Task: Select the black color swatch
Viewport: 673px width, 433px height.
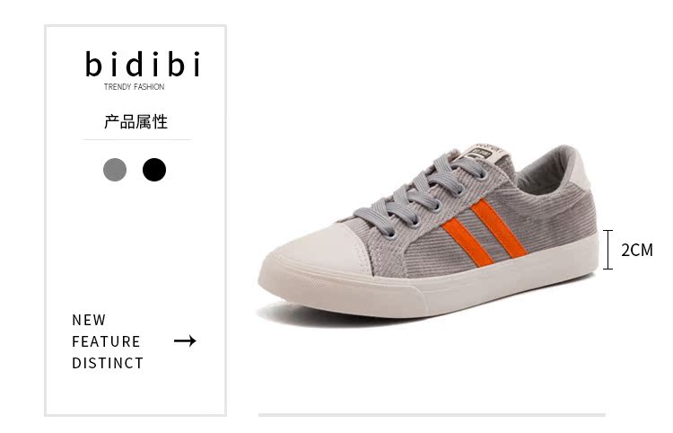Action: pyautogui.click(x=154, y=170)
